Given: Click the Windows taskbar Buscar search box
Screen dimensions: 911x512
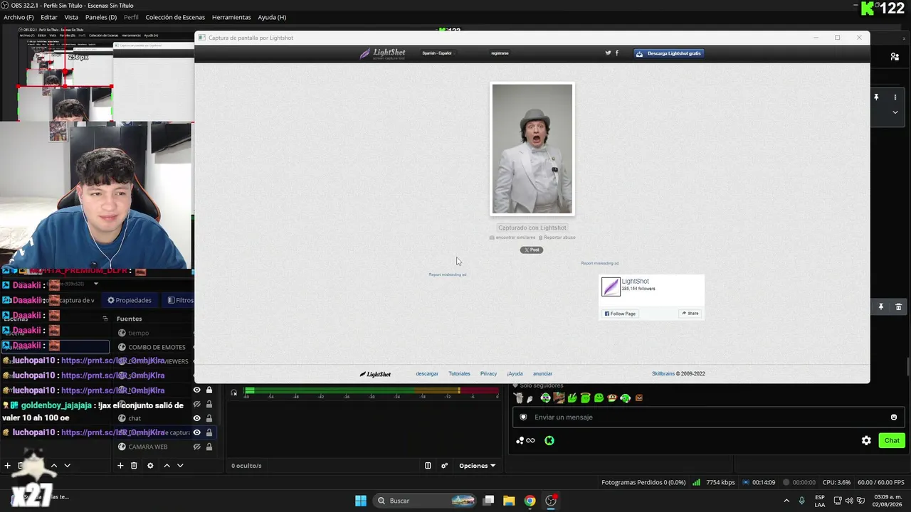Looking at the screenshot, I should point(425,501).
